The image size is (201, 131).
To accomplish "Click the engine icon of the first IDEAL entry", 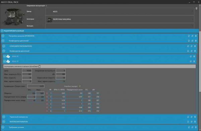I will click(8, 56).
